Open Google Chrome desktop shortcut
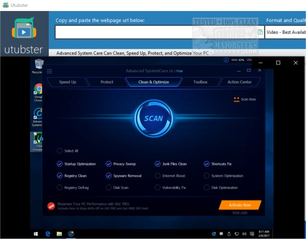 click(x=38, y=93)
